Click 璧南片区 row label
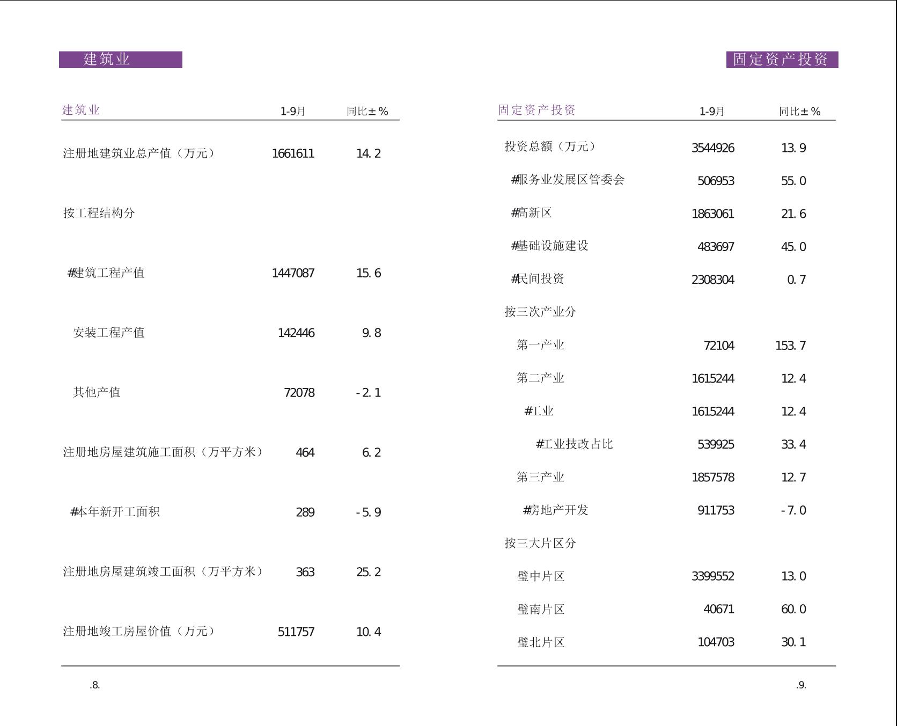Image resolution: width=897 pixels, height=726 pixels. pos(541,610)
